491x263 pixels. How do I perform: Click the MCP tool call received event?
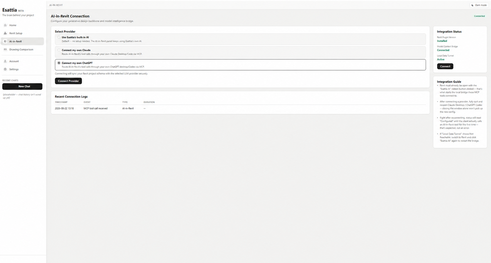(x=96, y=108)
